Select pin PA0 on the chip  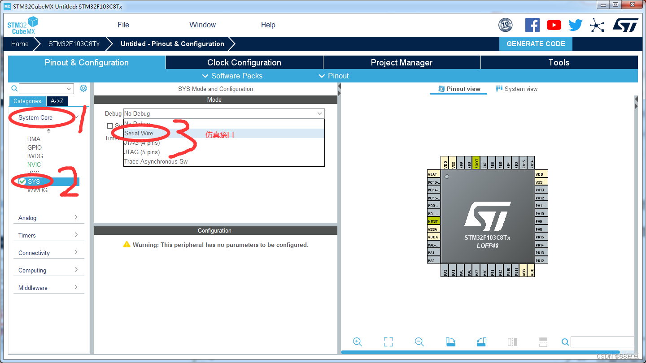click(433, 245)
